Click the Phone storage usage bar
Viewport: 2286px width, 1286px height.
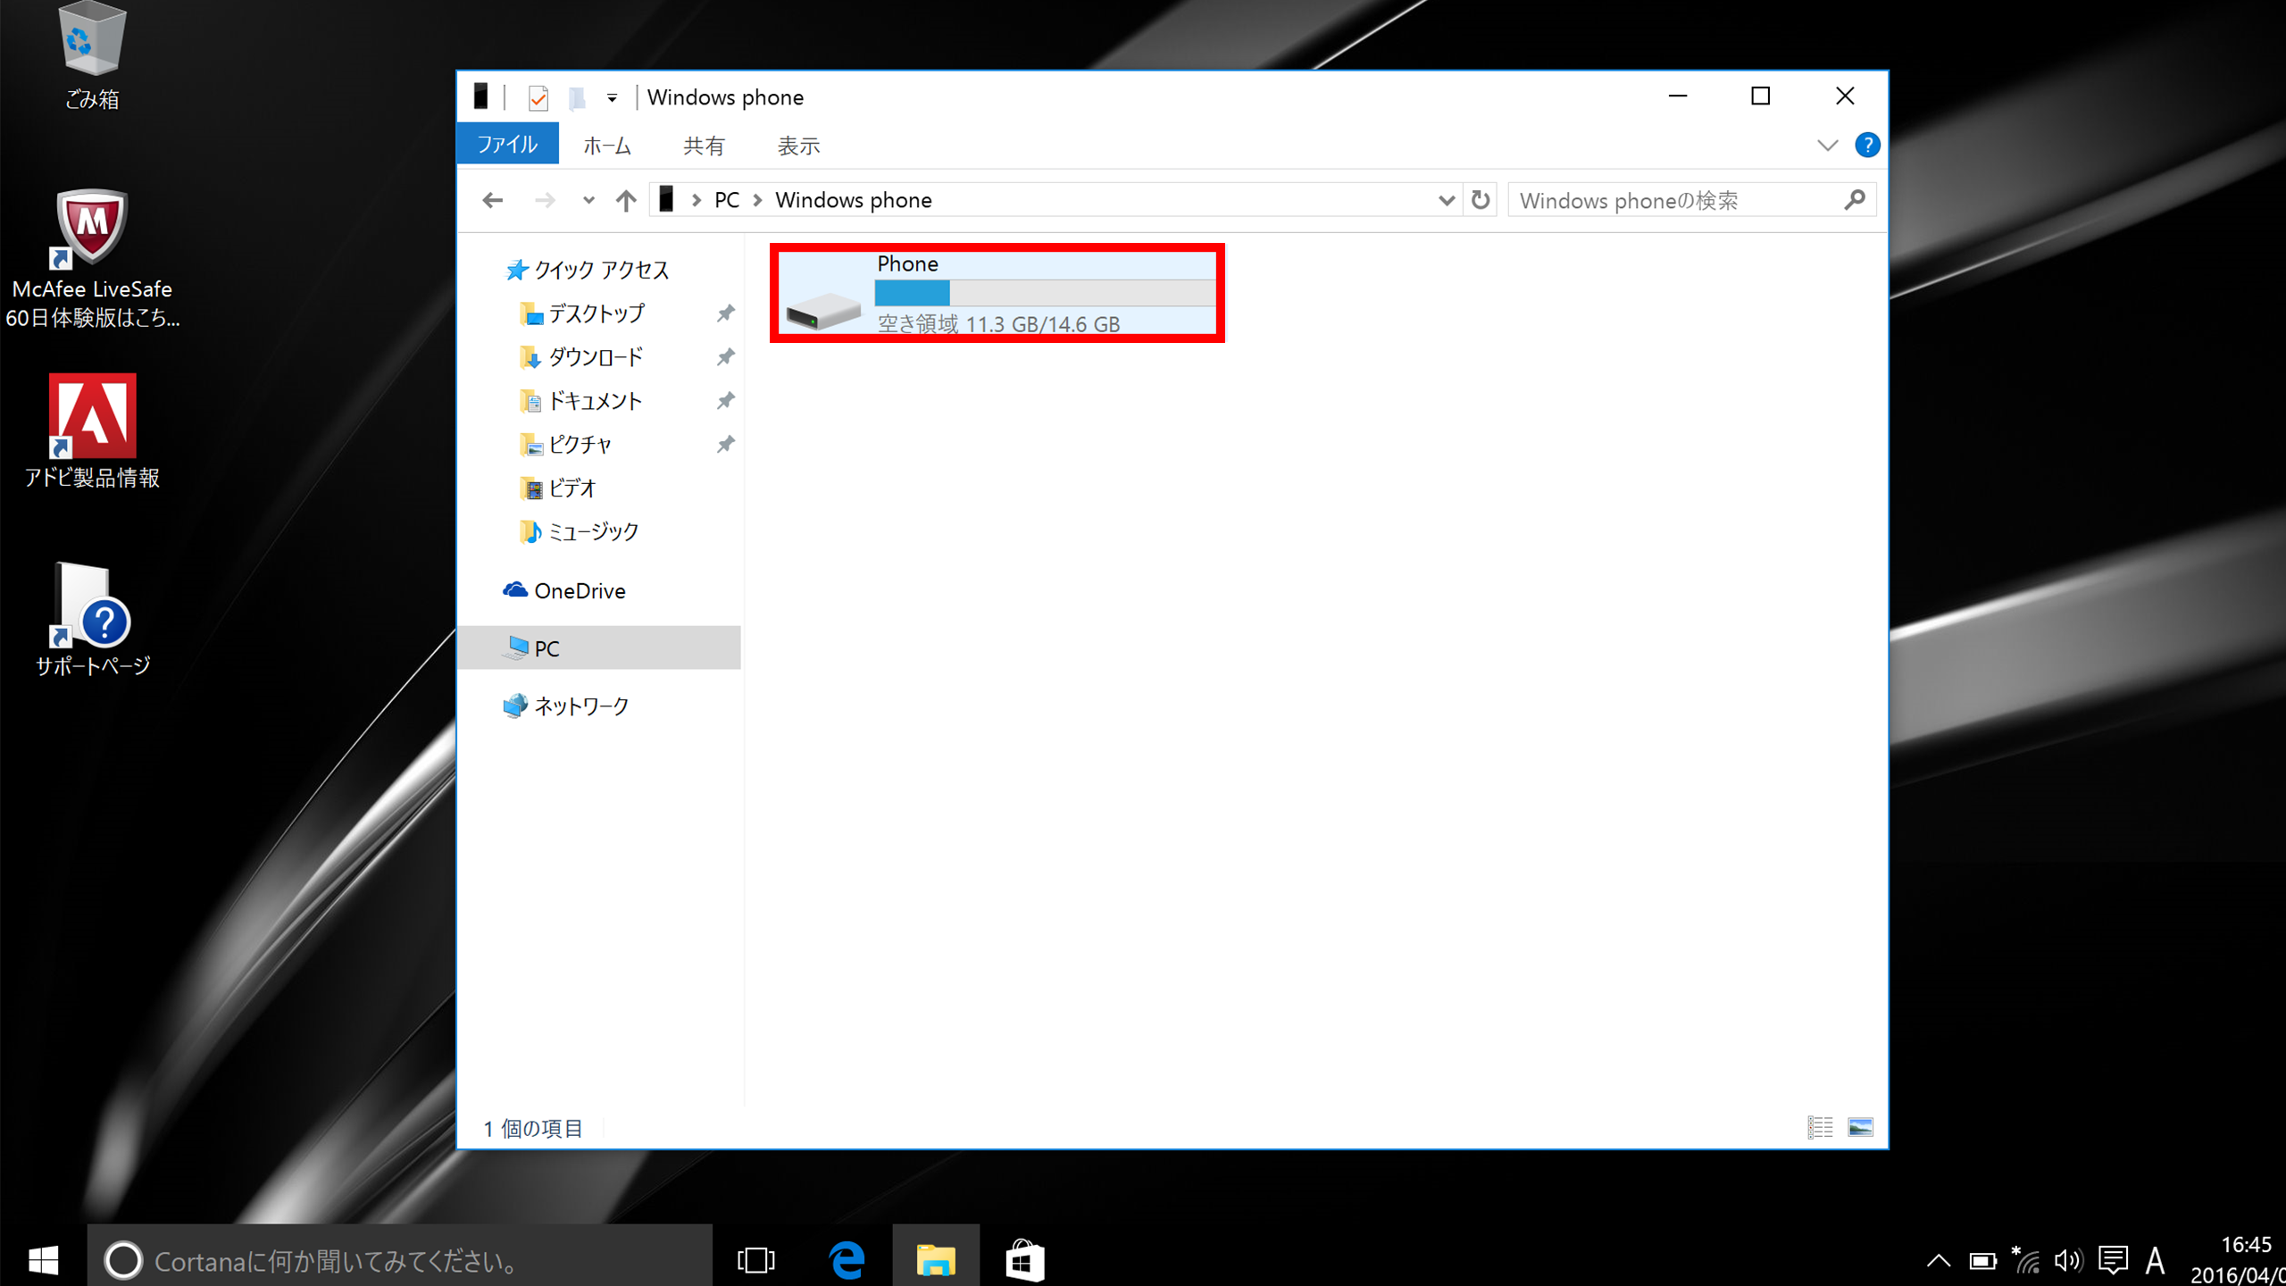tap(1045, 293)
